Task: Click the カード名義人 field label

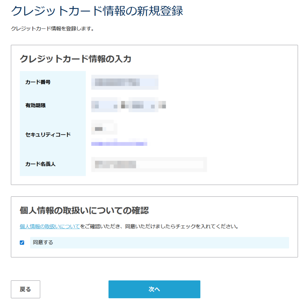Action: point(40,164)
